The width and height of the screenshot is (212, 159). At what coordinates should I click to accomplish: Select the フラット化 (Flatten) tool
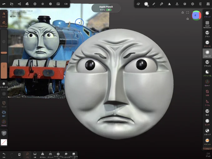tap(207, 73)
